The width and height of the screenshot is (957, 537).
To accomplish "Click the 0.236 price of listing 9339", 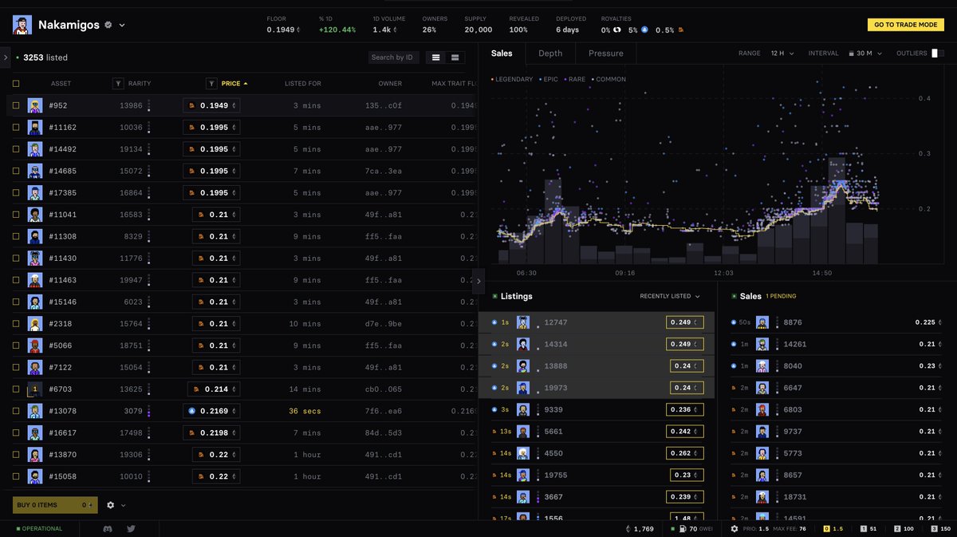I will [x=685, y=409].
